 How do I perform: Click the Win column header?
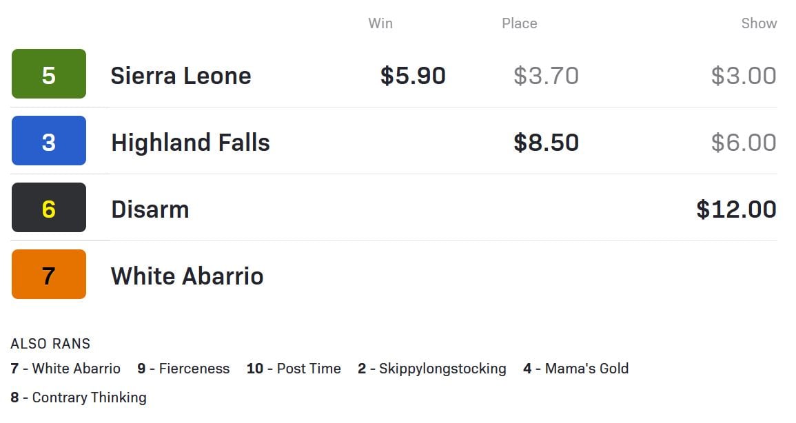click(380, 23)
